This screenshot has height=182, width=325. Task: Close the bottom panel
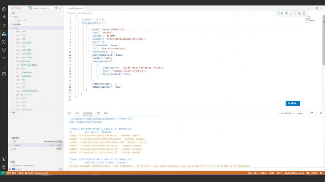click(321, 113)
